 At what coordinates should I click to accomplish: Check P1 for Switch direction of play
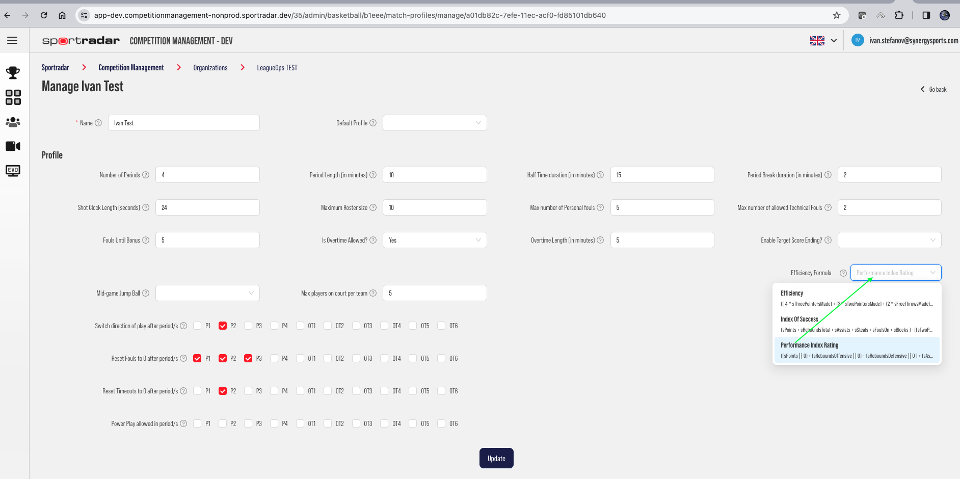pyautogui.click(x=197, y=326)
